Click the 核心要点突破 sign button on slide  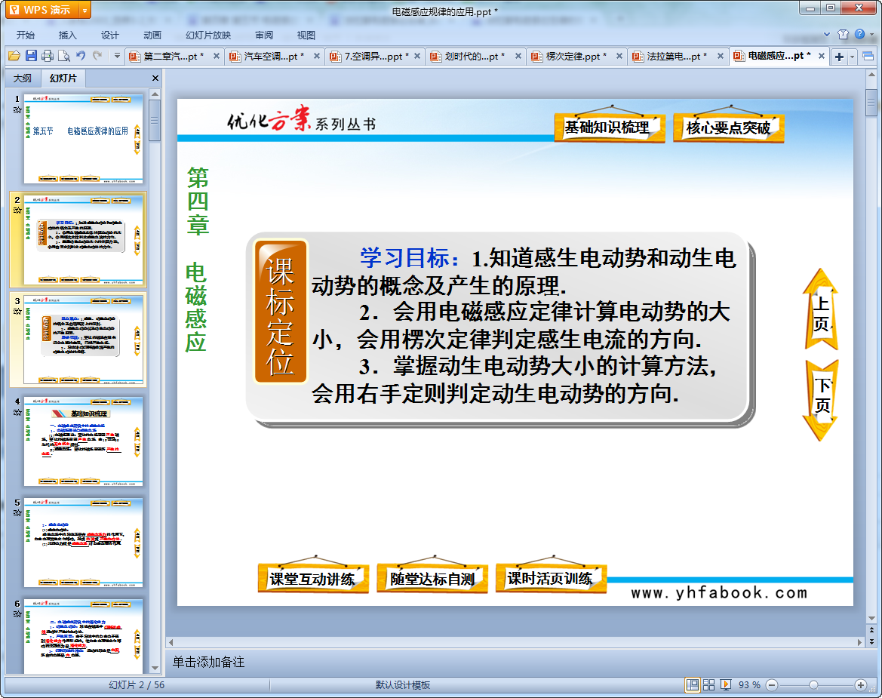click(728, 128)
